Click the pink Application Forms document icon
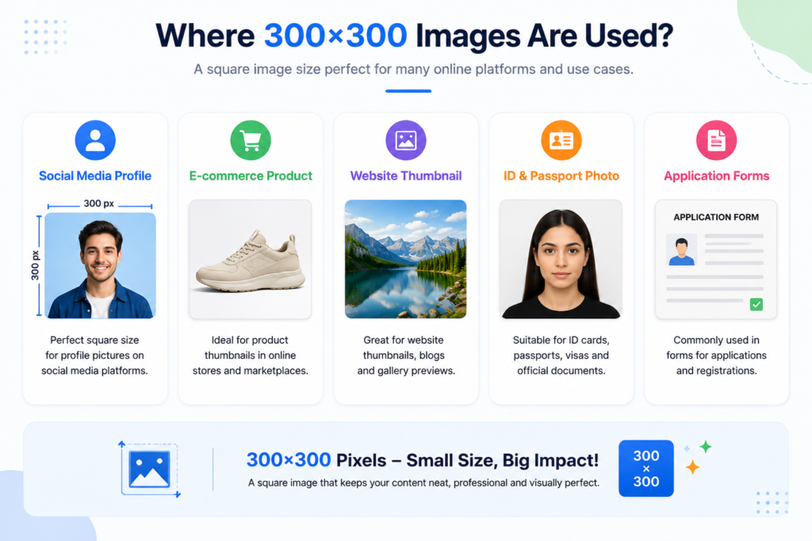 click(717, 140)
